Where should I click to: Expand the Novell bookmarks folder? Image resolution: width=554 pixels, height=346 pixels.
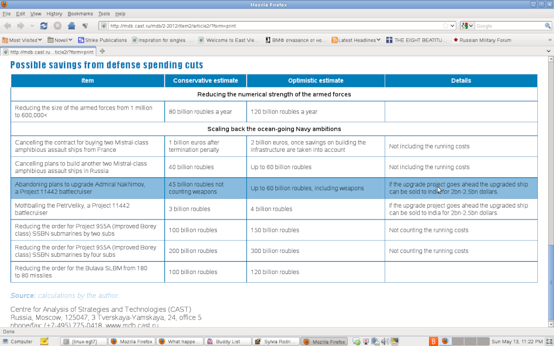(60, 40)
